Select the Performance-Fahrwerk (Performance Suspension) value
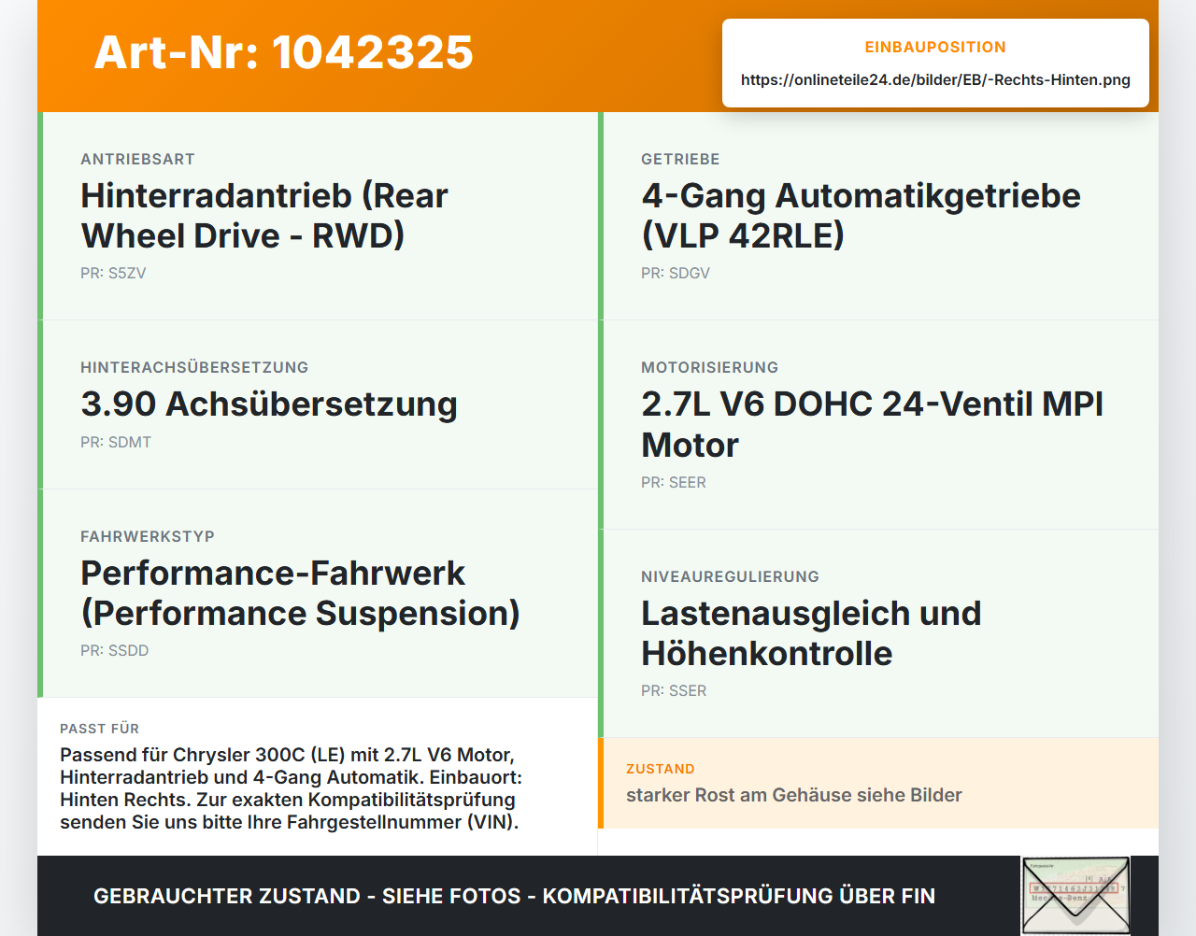 point(300,593)
